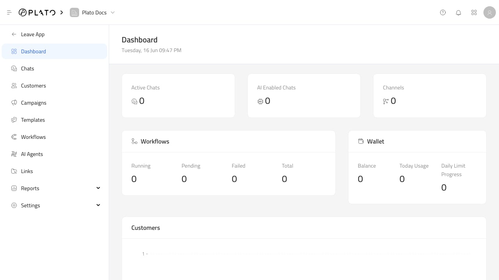The width and height of the screenshot is (499, 280).
Task: Click the Wallet card title
Action: [x=375, y=141]
